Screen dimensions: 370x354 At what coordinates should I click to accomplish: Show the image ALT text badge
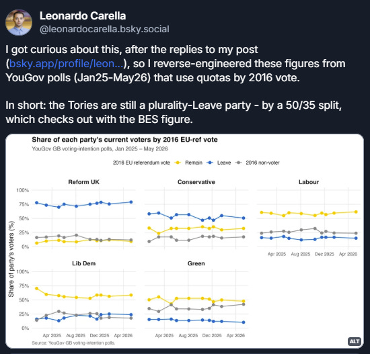pyautogui.click(x=355, y=341)
